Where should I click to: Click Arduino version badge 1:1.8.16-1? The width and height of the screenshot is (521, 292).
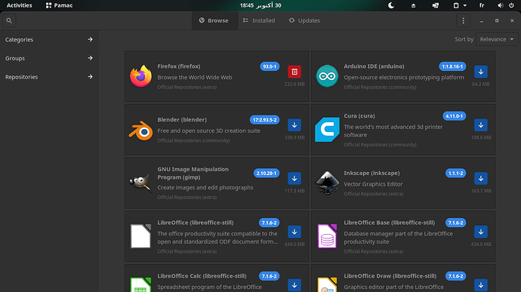click(452, 66)
